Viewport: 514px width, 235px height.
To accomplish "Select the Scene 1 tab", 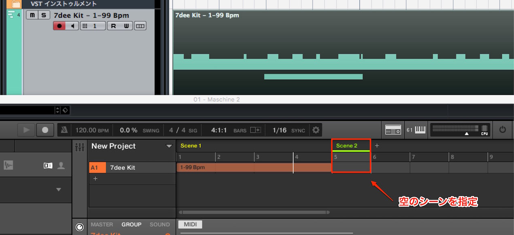I will [x=191, y=146].
